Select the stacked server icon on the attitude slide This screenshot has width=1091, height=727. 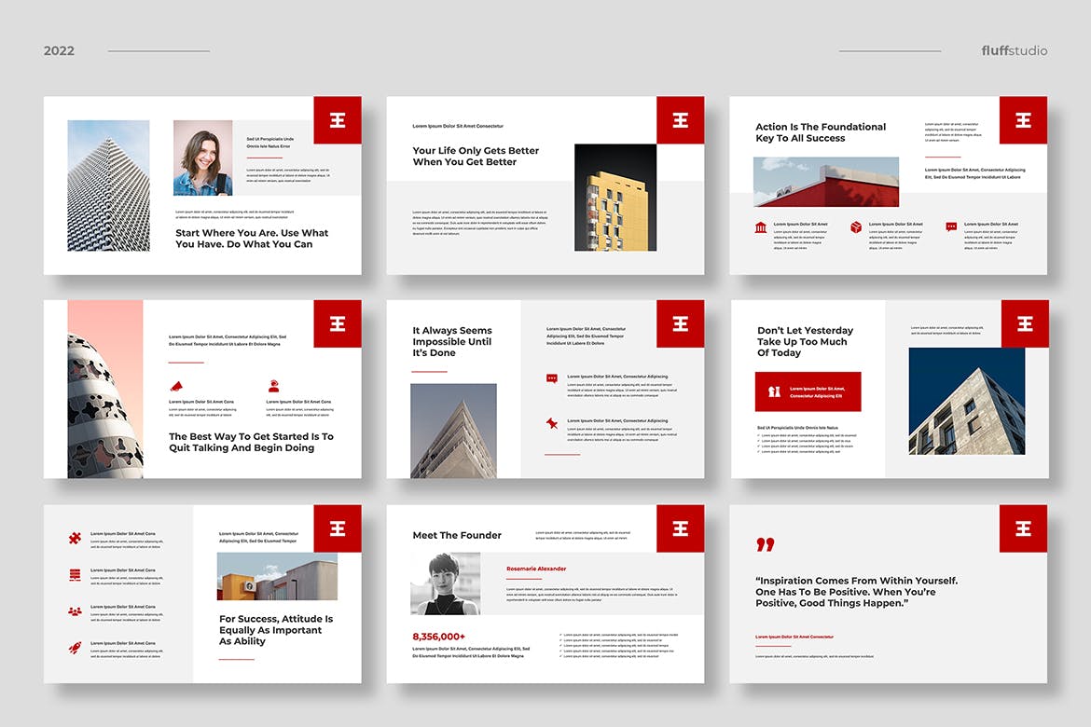pos(74,575)
